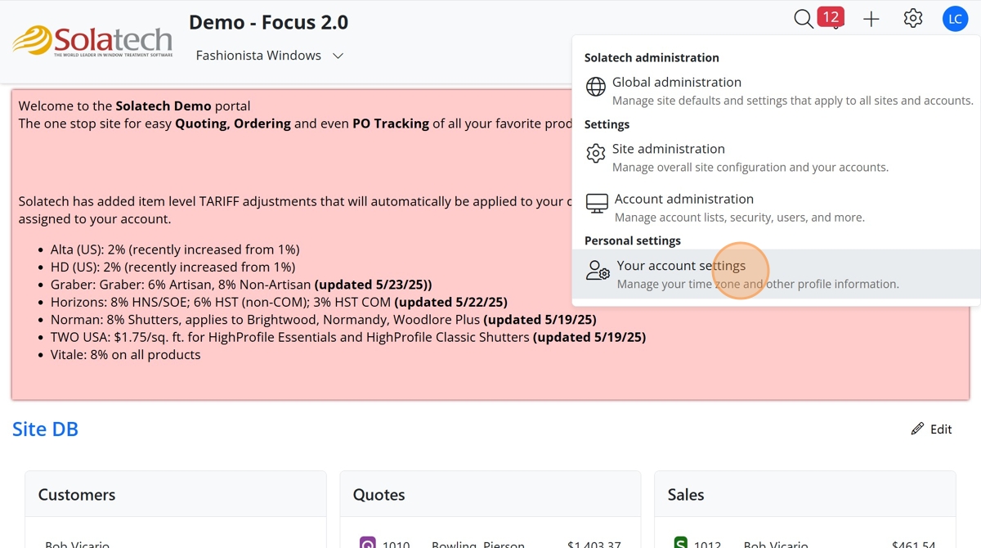Open the settings gear in header
Screen dimensions: 981x548
[913, 18]
